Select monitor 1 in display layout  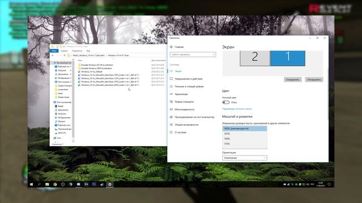[288, 58]
